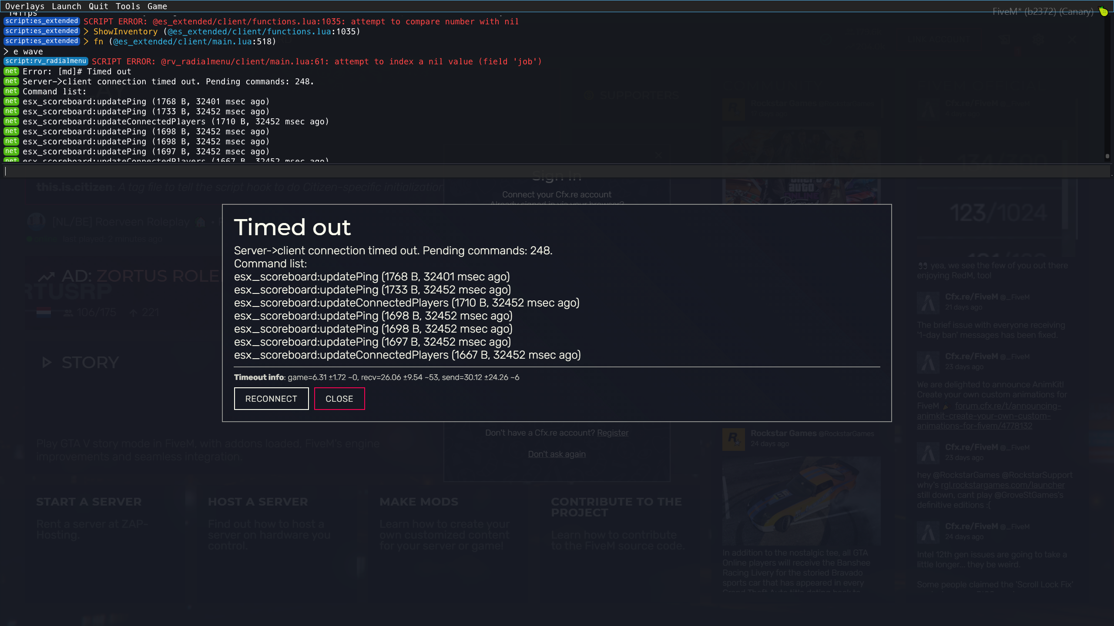Open the Launch menu
Image resolution: width=1114 pixels, height=626 pixels.
click(66, 6)
